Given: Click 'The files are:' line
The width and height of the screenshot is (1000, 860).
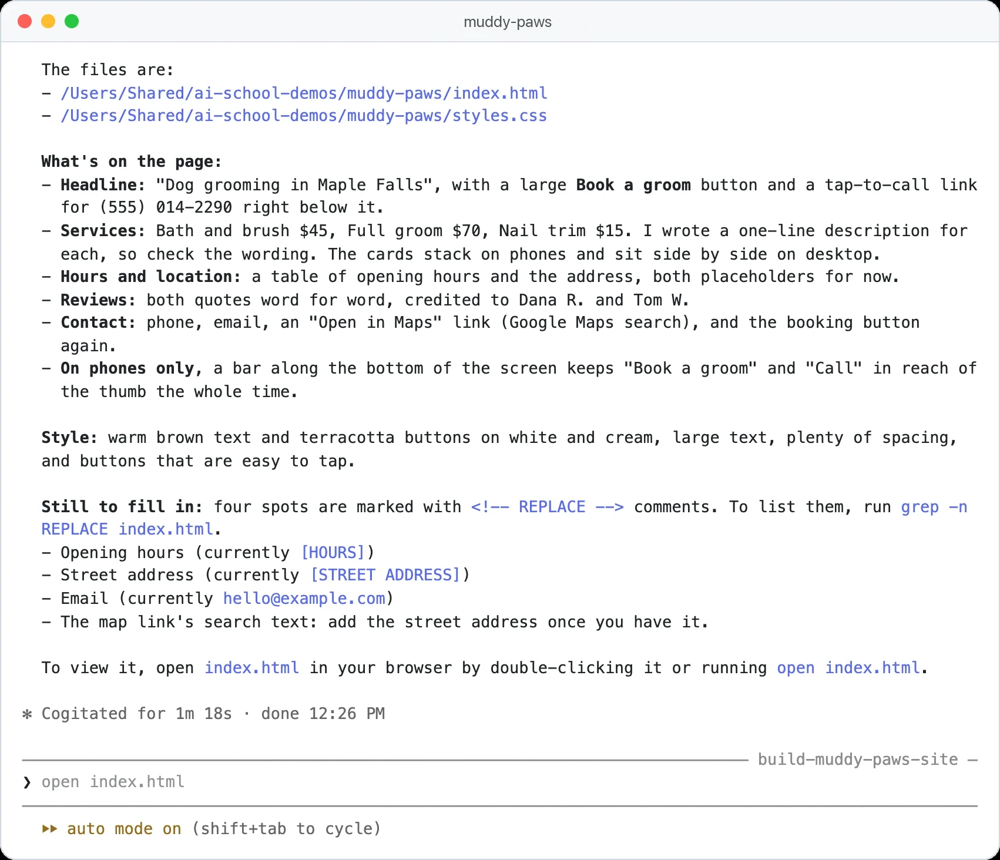Looking at the screenshot, I should pos(108,69).
